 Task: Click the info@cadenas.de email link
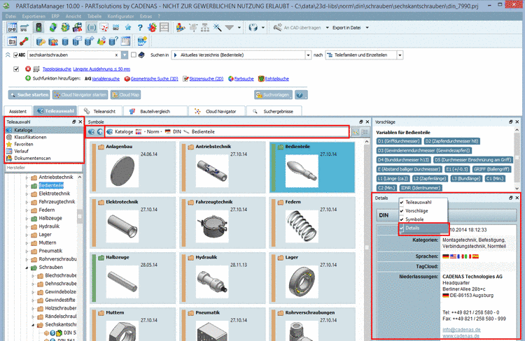[x=461, y=330]
